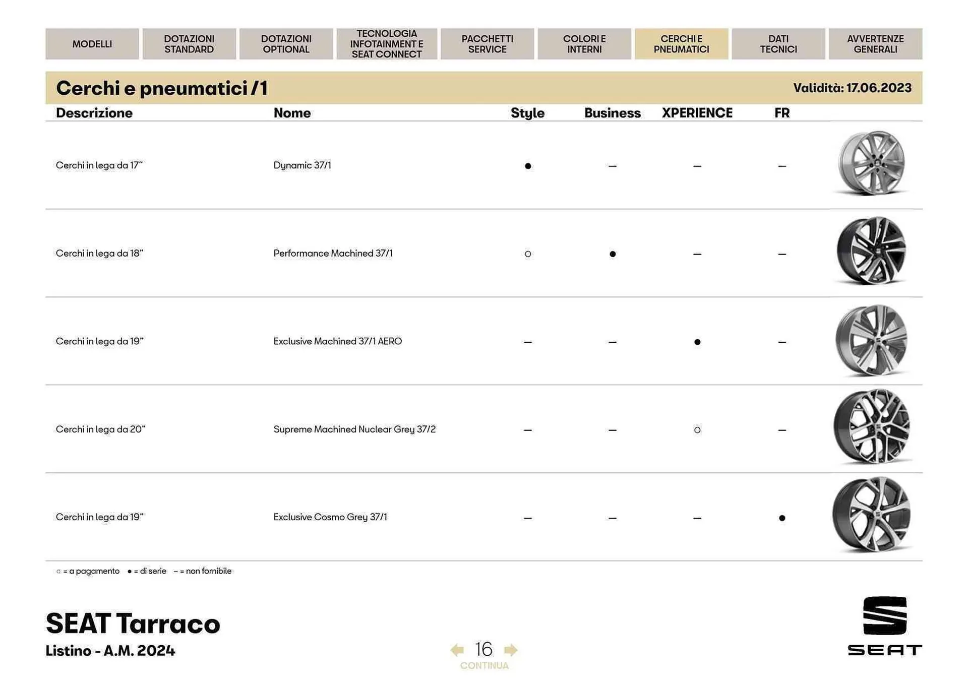
Task: Click the 'Validità: 17.06.2023' date
Action: 853,88
